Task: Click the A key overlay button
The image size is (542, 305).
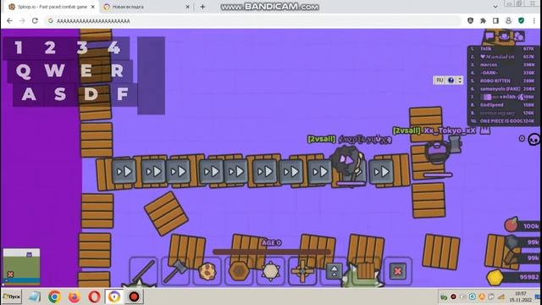Action: (x=29, y=94)
